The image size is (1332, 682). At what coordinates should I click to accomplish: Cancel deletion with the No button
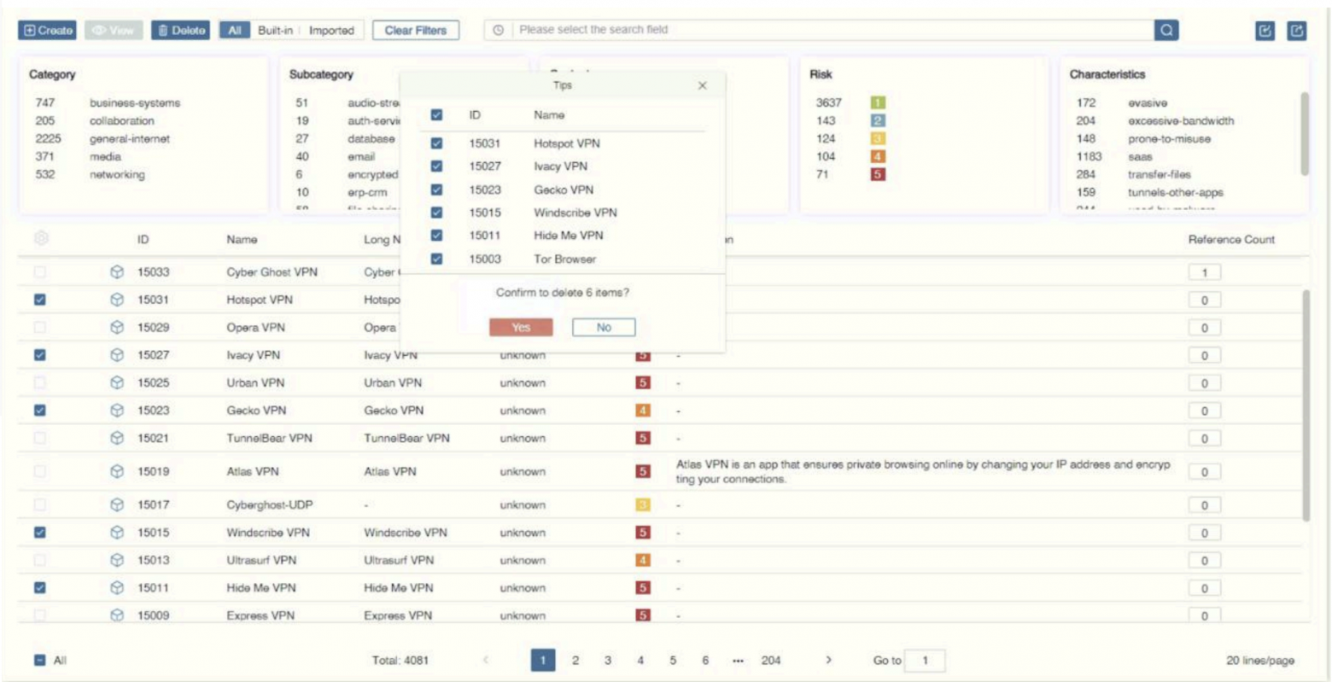click(x=604, y=327)
